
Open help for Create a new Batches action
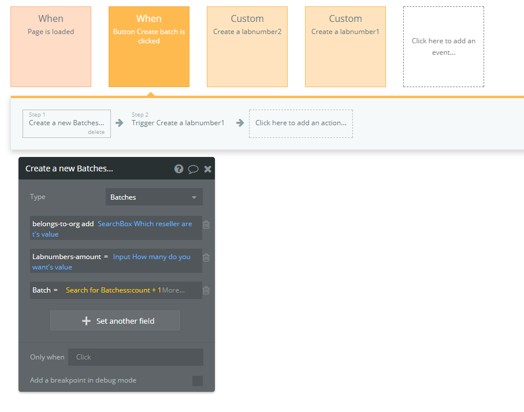[179, 169]
